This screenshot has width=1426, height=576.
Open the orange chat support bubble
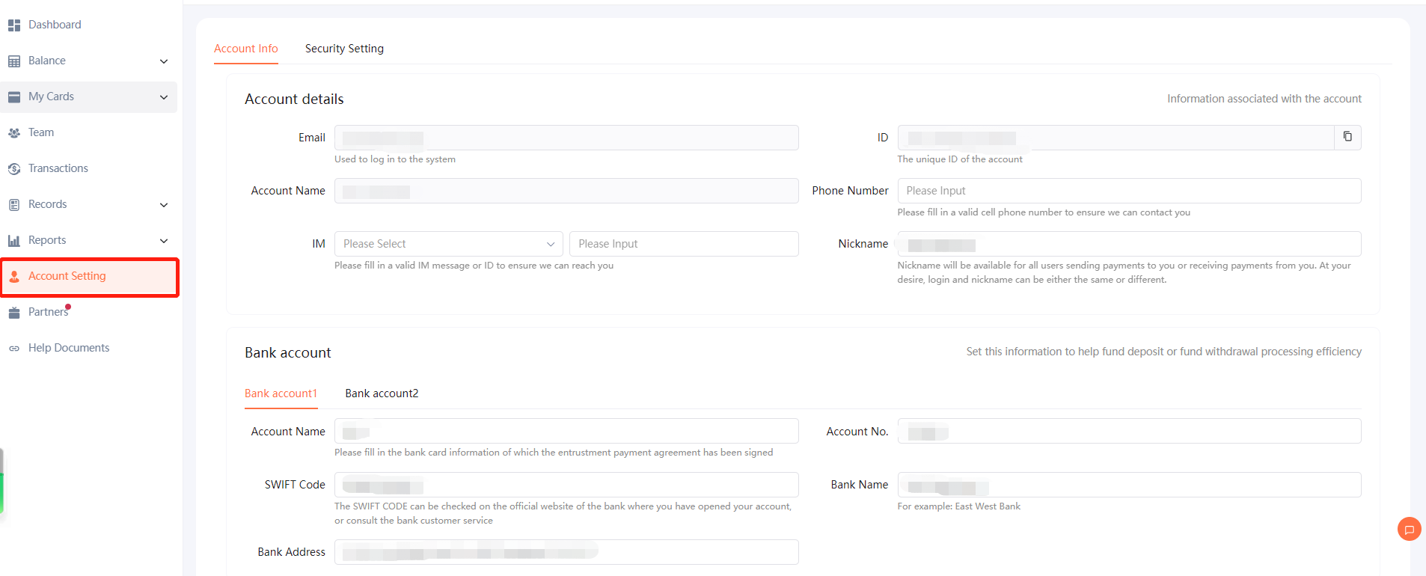tap(1409, 530)
